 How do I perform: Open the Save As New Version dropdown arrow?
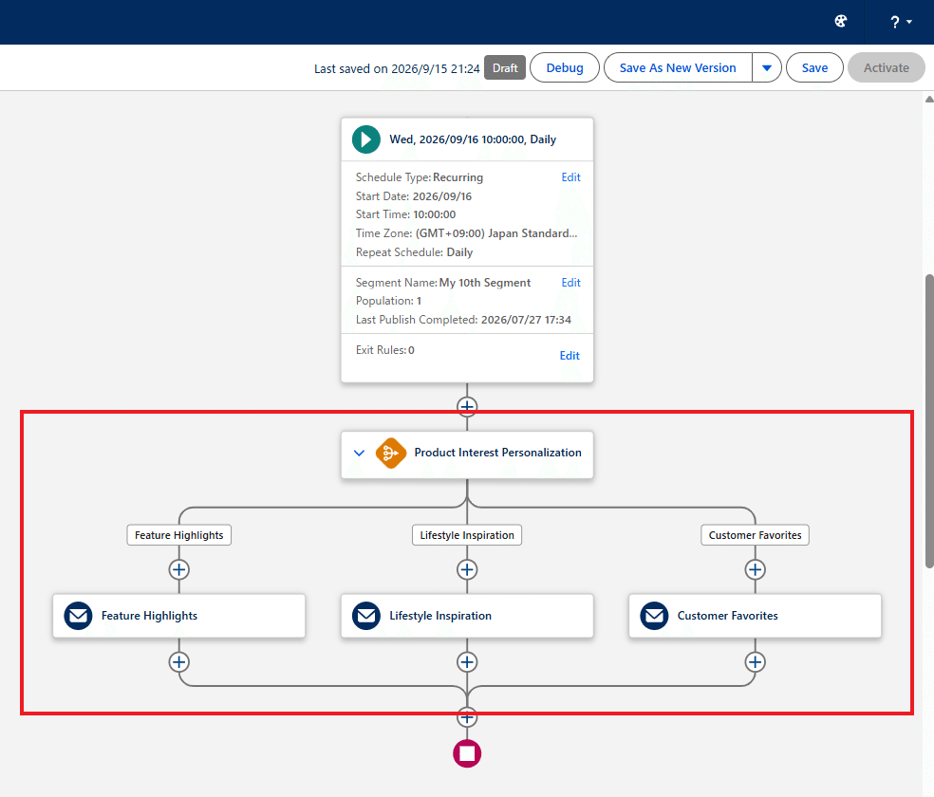pos(767,68)
